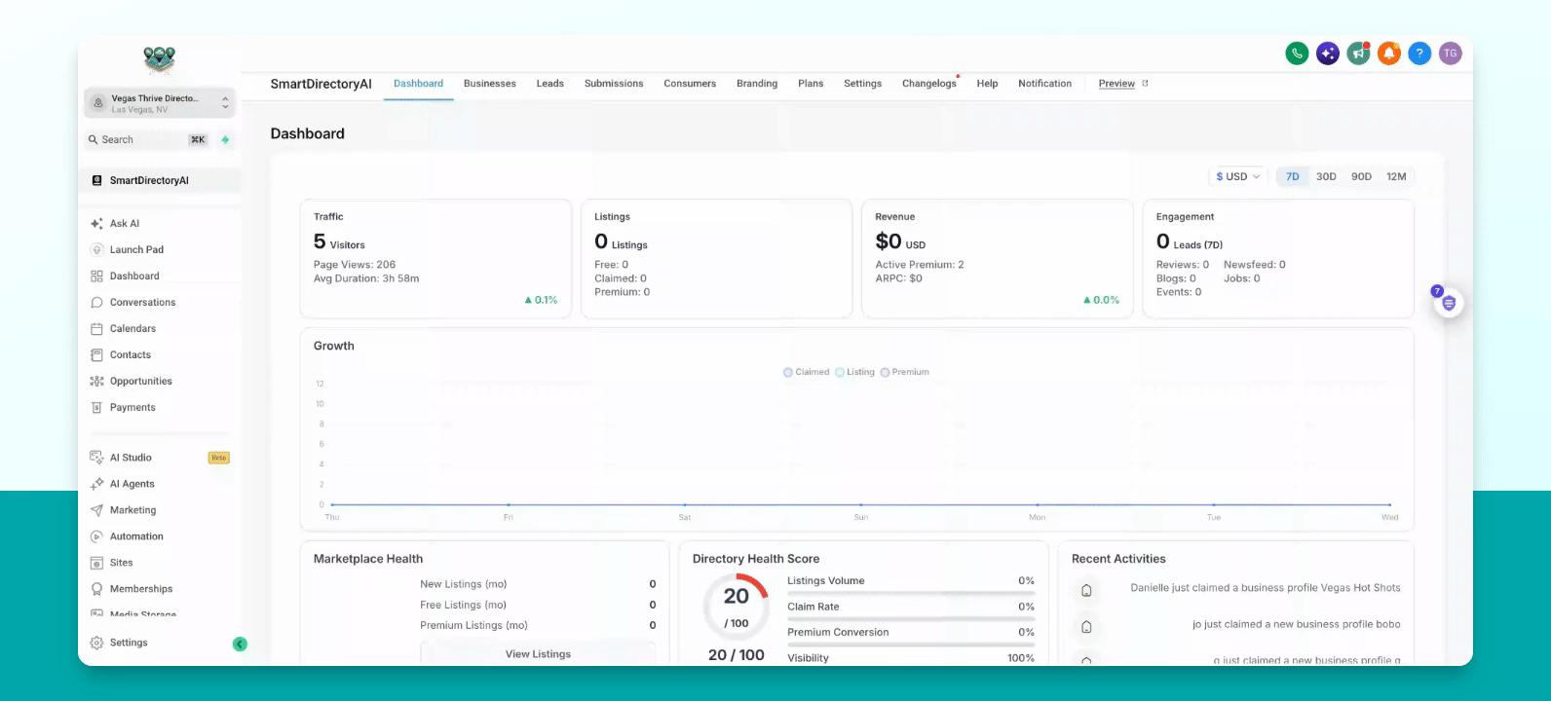This screenshot has height=701, width=1551.
Task: Open the Changelogs tab
Action: tap(929, 84)
